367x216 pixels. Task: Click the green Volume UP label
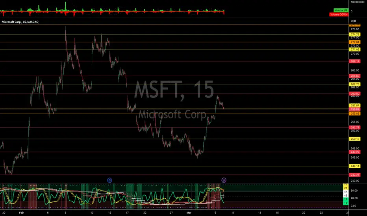coord(341,10)
